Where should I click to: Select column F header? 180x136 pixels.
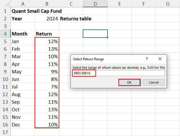click(x=144, y=4)
